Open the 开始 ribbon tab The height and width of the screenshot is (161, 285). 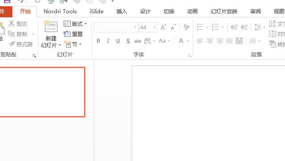point(25,12)
